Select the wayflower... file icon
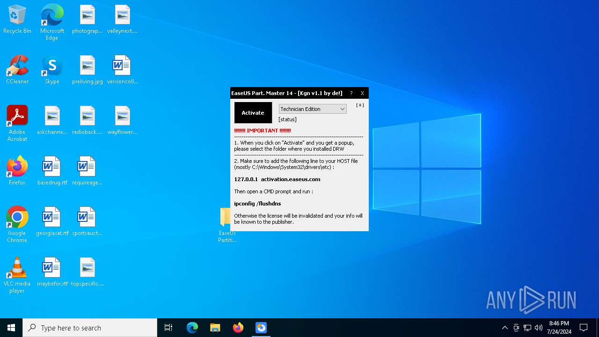This screenshot has height=337, width=599. tap(122, 120)
